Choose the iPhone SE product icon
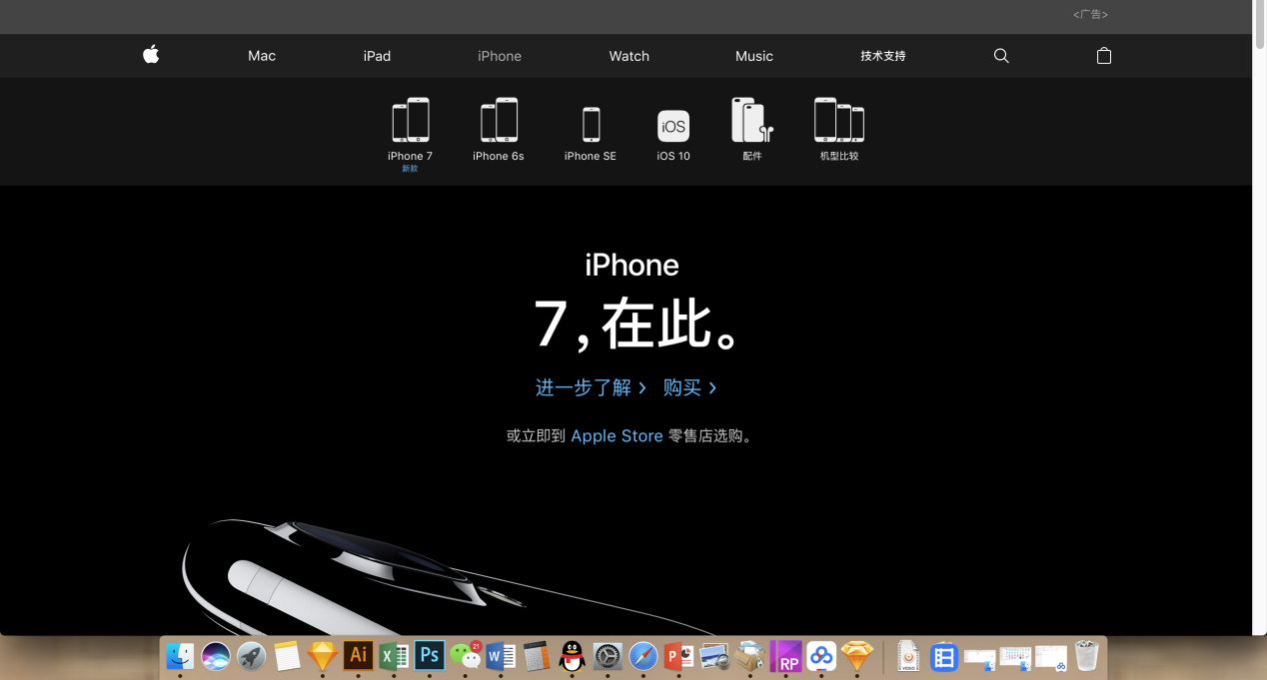 (591, 125)
